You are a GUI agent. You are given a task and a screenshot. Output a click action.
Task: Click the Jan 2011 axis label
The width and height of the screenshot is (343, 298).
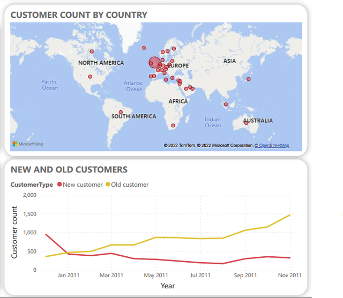click(69, 276)
